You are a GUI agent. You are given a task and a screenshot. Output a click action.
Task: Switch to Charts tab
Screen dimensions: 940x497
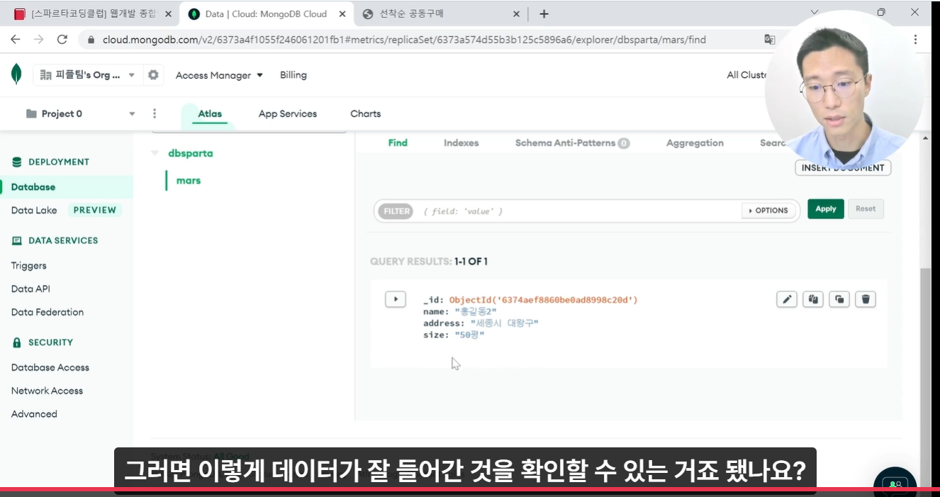pyautogui.click(x=366, y=113)
